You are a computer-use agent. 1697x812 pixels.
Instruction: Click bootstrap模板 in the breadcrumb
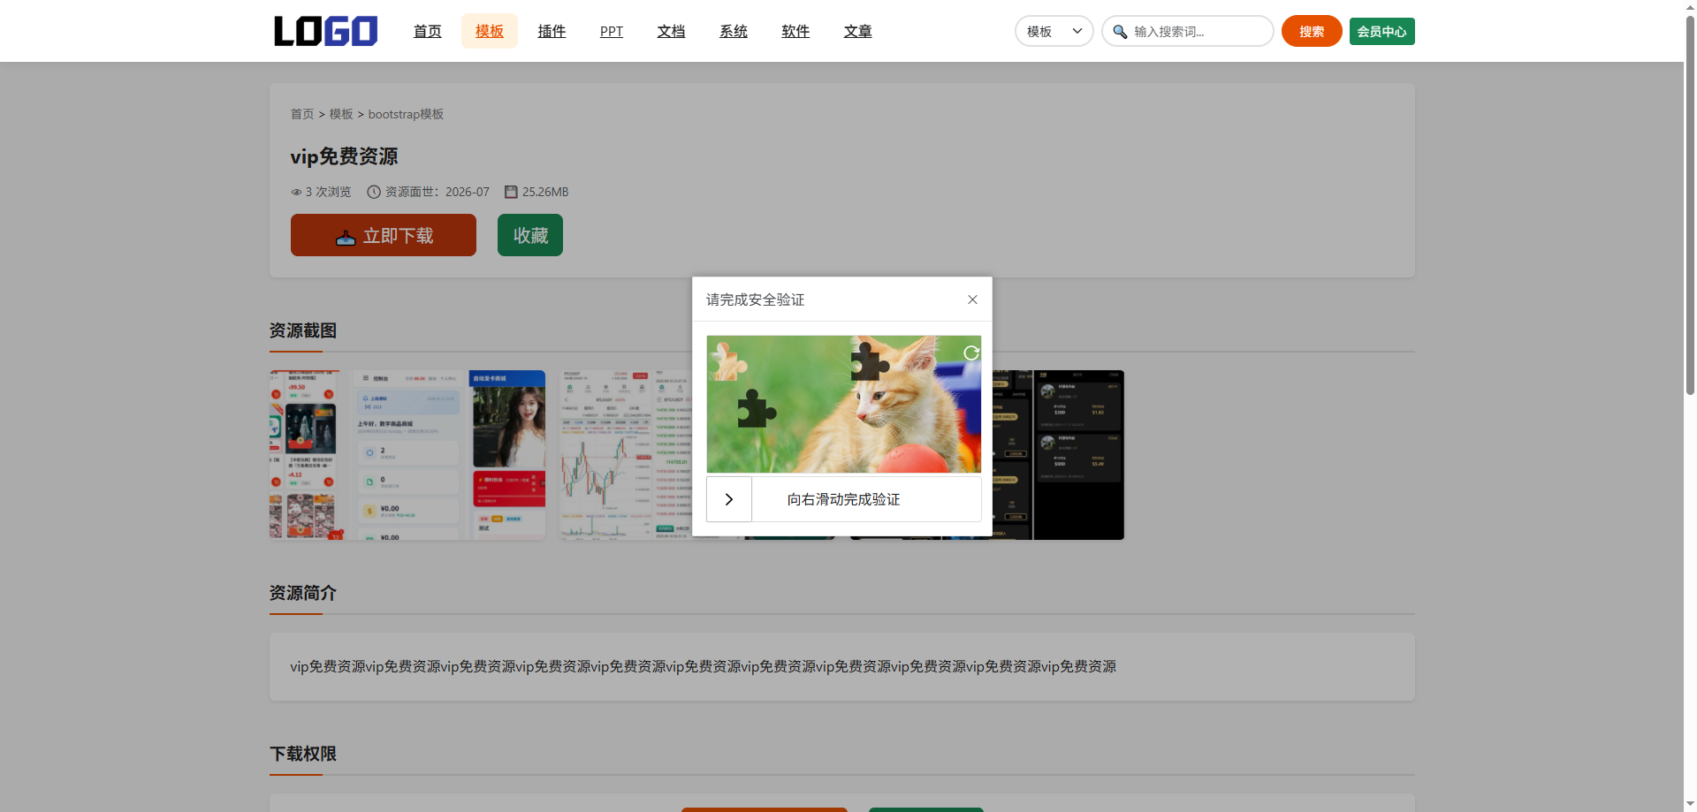pos(406,114)
